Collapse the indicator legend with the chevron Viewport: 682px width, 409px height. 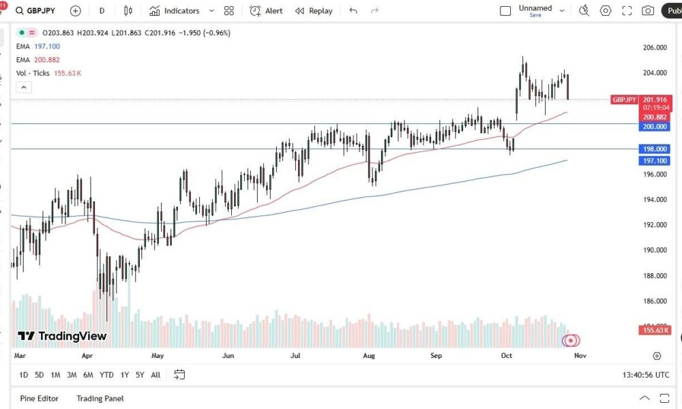24,87
